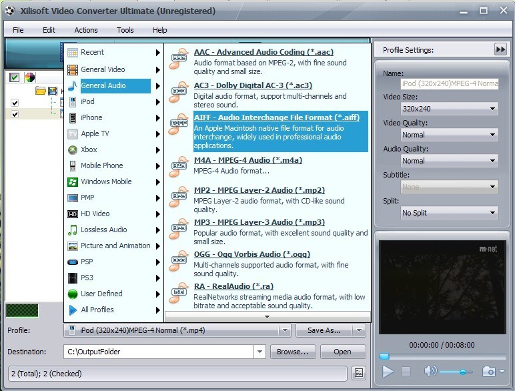Viewport: 515px width, 391px height.
Task: Click the Browse... button
Action: pyautogui.click(x=293, y=352)
